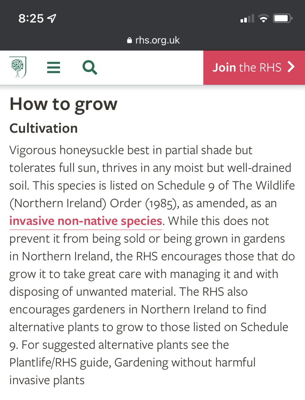The height and width of the screenshot is (400, 305).
Task: Tap the padlock icon beside rhs.org.uk
Action: pos(129,40)
